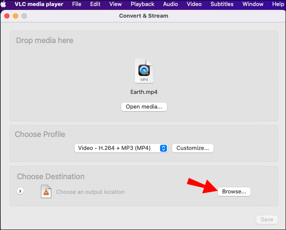Open the Playback menu

tap(142, 4)
